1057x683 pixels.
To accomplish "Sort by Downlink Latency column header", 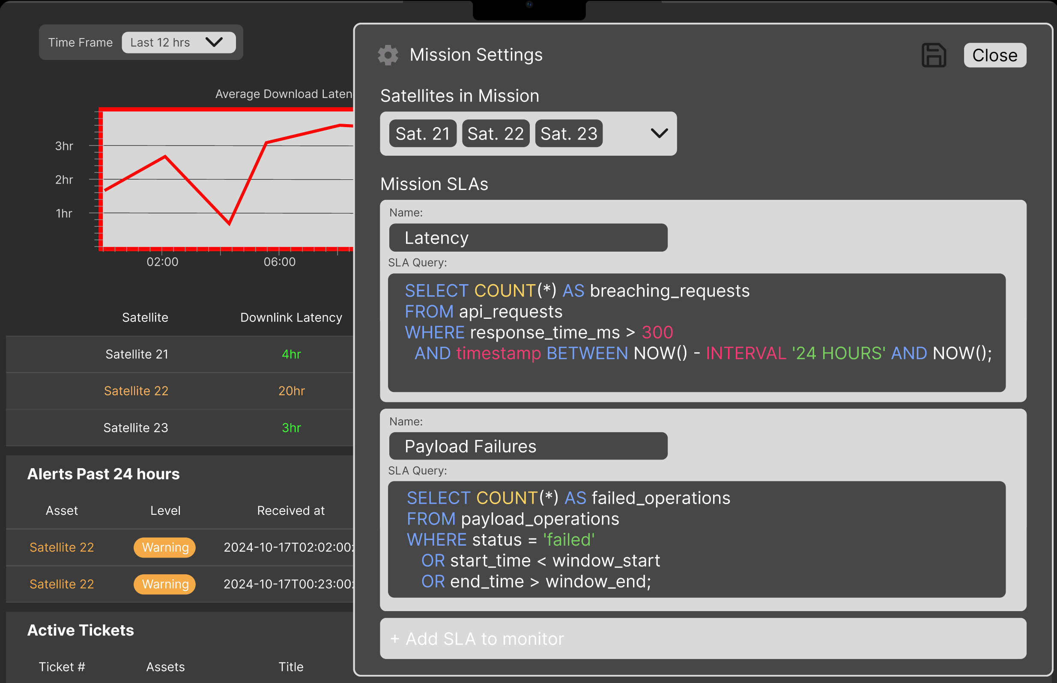I will (x=291, y=318).
